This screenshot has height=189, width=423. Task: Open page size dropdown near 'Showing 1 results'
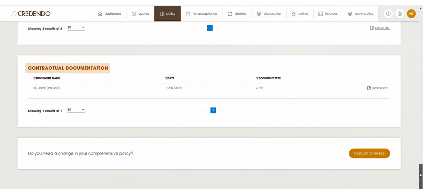pos(76,110)
